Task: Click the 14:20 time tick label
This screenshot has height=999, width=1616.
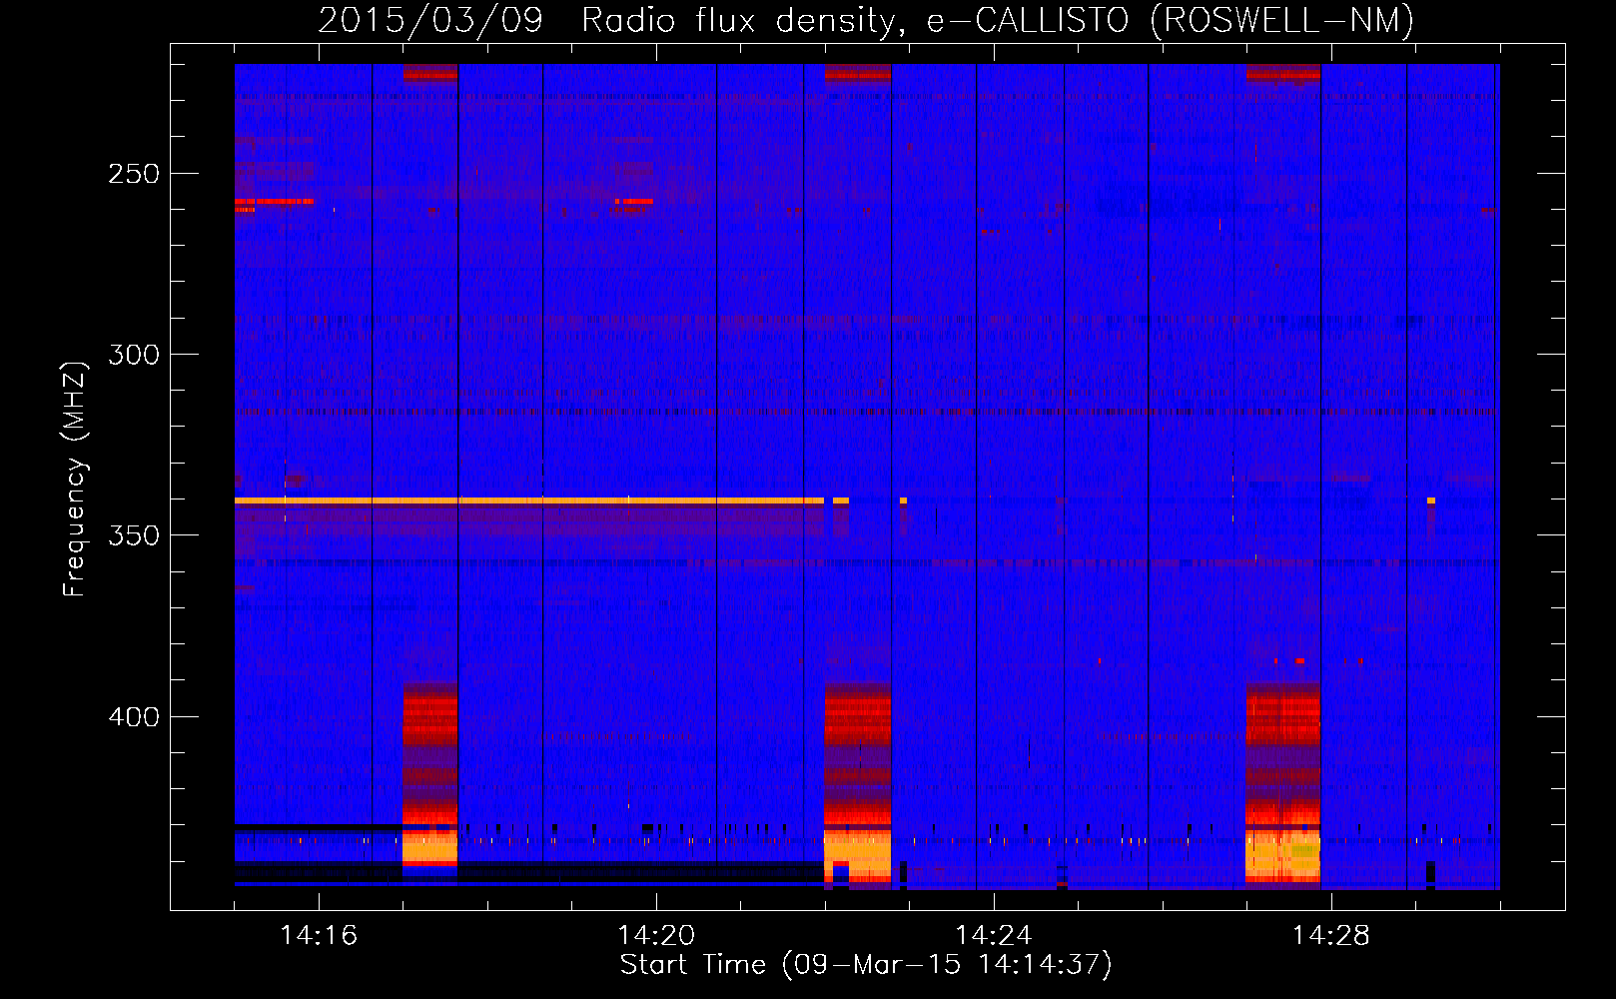Action: point(656,935)
